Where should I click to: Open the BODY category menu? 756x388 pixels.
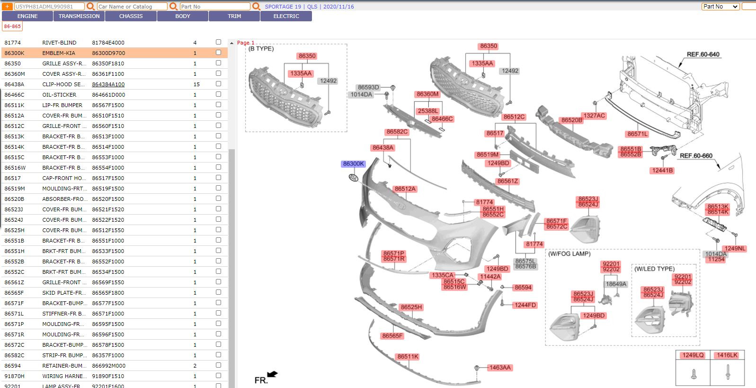click(x=183, y=16)
